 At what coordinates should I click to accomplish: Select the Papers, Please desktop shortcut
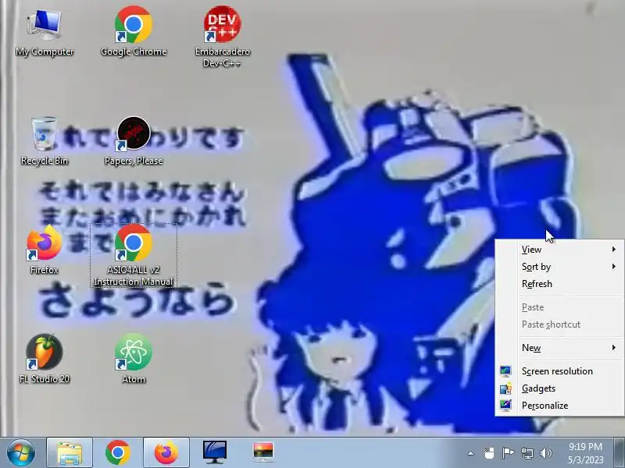[134, 141]
